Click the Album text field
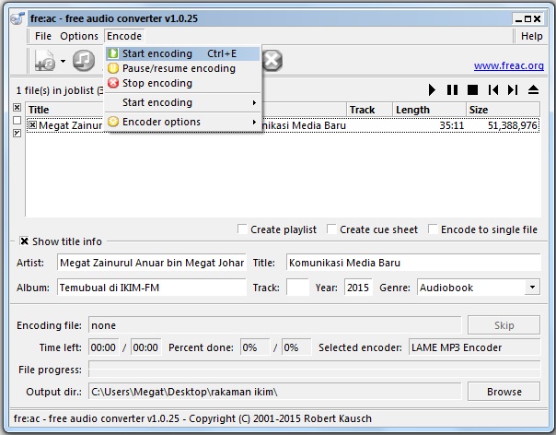 [151, 288]
